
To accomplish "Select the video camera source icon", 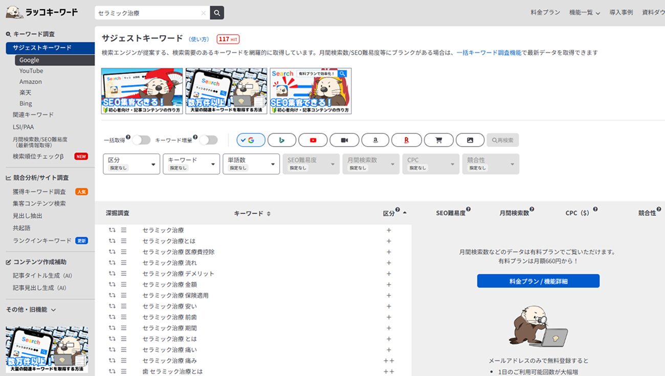I will 344,140.
